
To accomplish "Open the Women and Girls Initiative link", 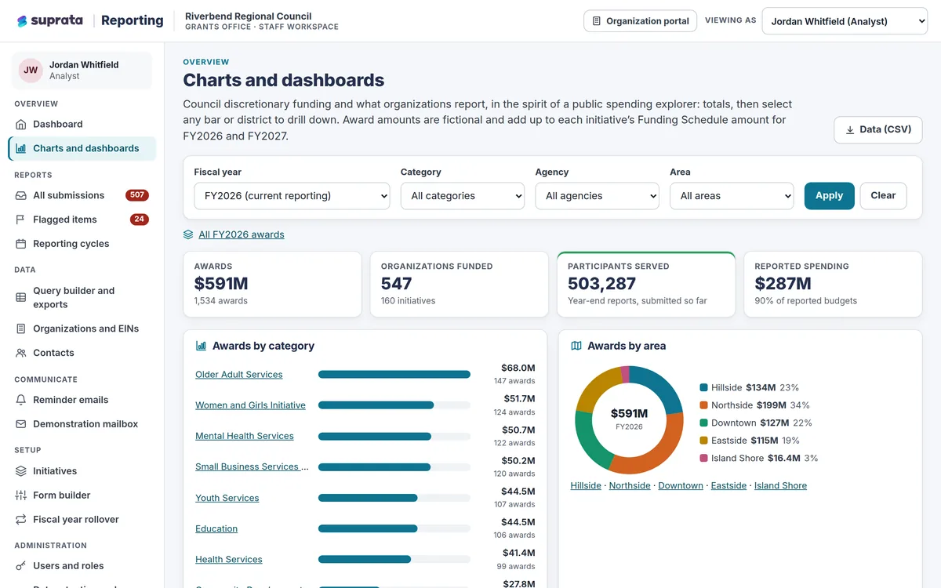I will (250, 405).
